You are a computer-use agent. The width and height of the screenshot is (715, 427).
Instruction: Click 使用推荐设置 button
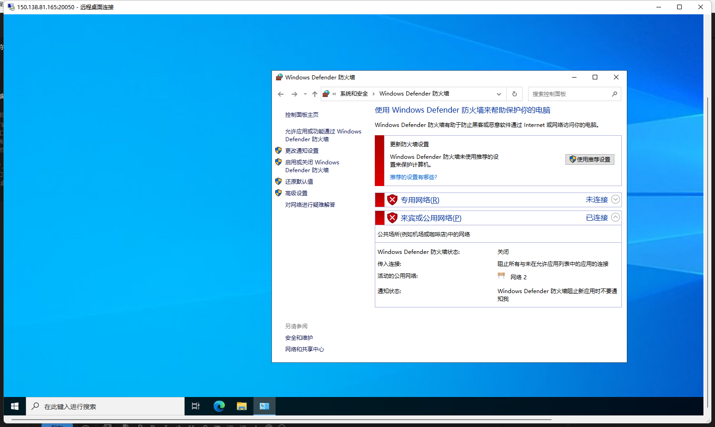(x=590, y=159)
